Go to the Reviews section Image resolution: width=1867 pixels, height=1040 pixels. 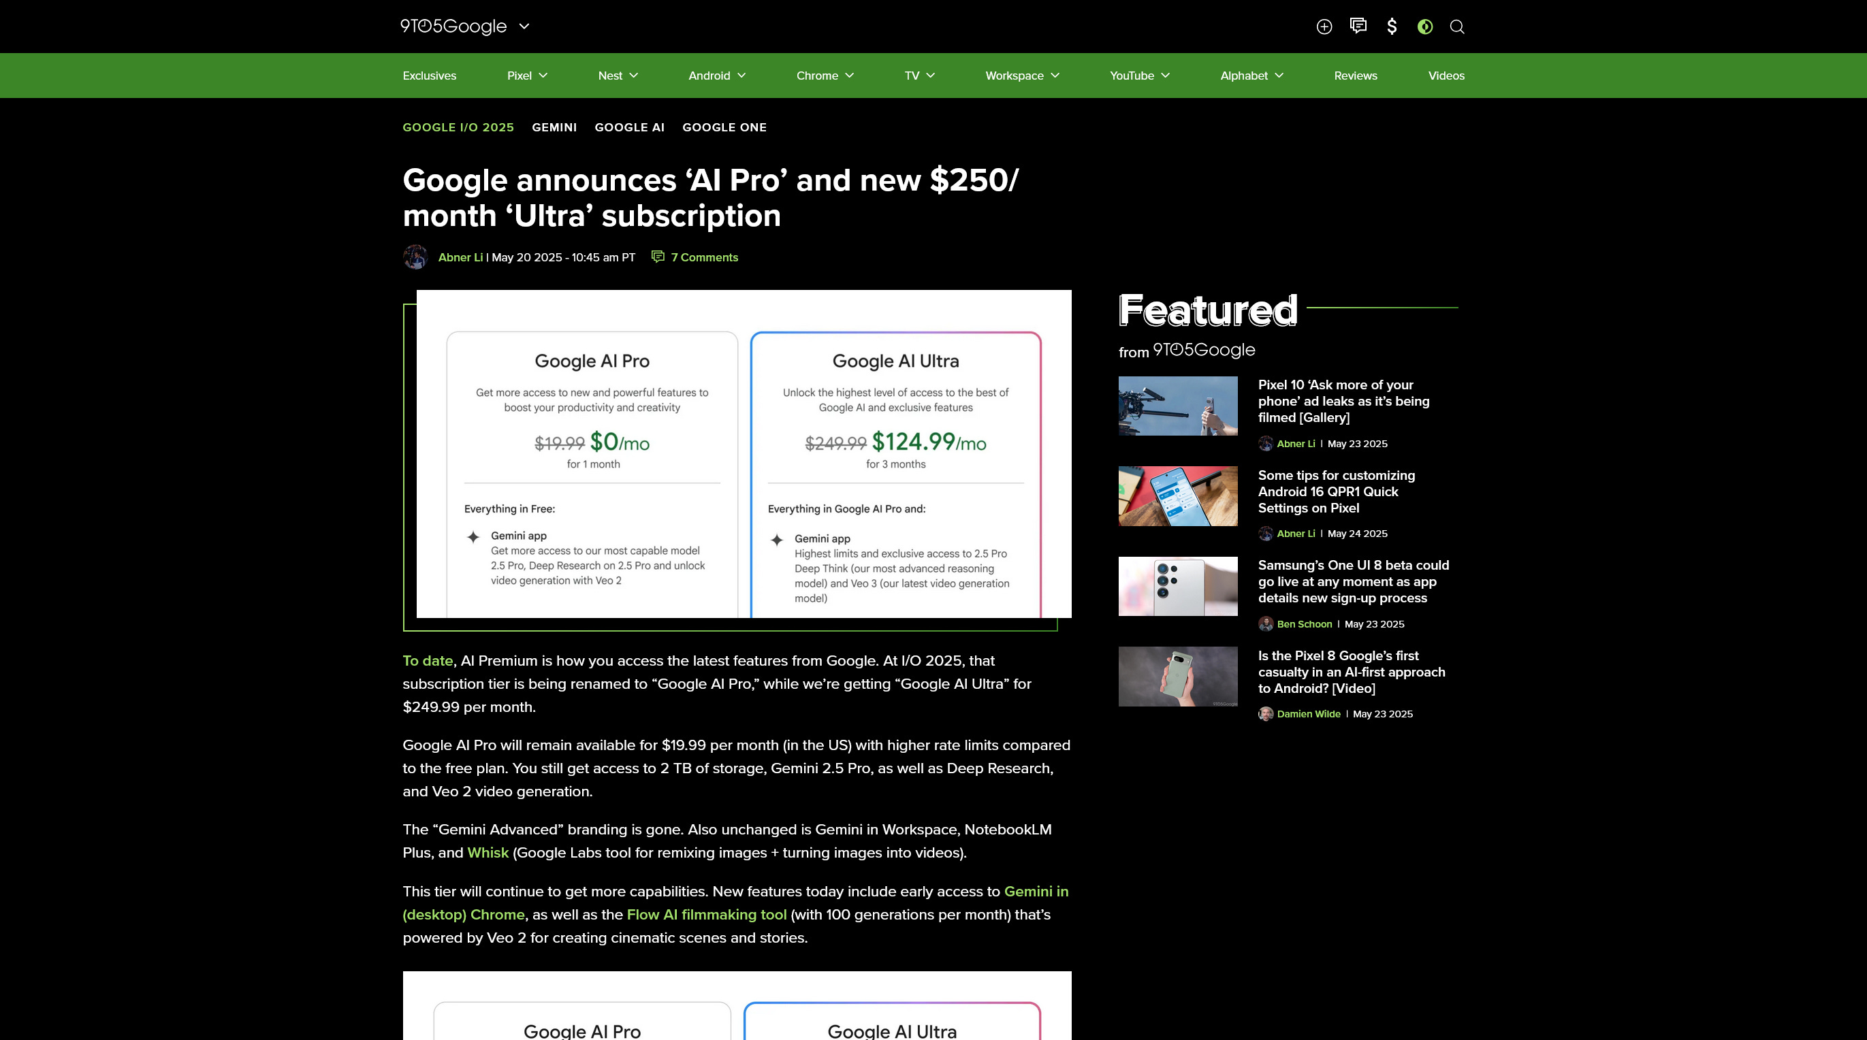(x=1356, y=76)
